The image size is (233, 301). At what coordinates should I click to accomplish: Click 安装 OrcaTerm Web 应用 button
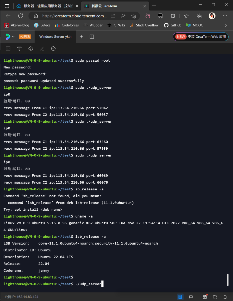(200, 37)
